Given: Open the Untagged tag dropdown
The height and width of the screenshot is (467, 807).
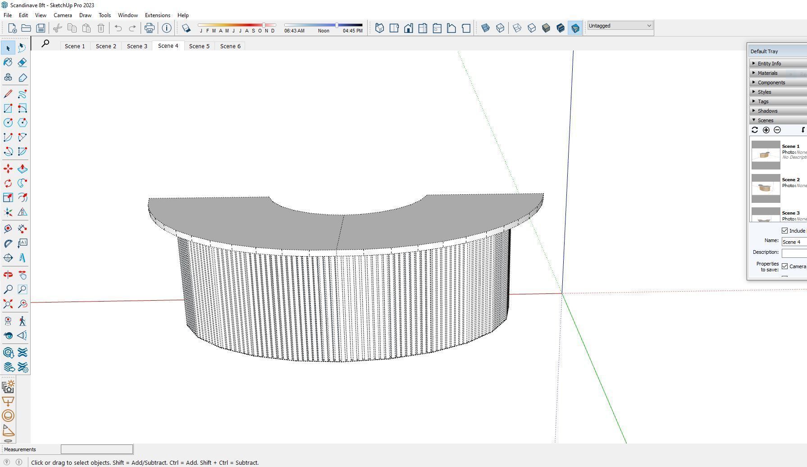Looking at the screenshot, I should [x=620, y=26].
